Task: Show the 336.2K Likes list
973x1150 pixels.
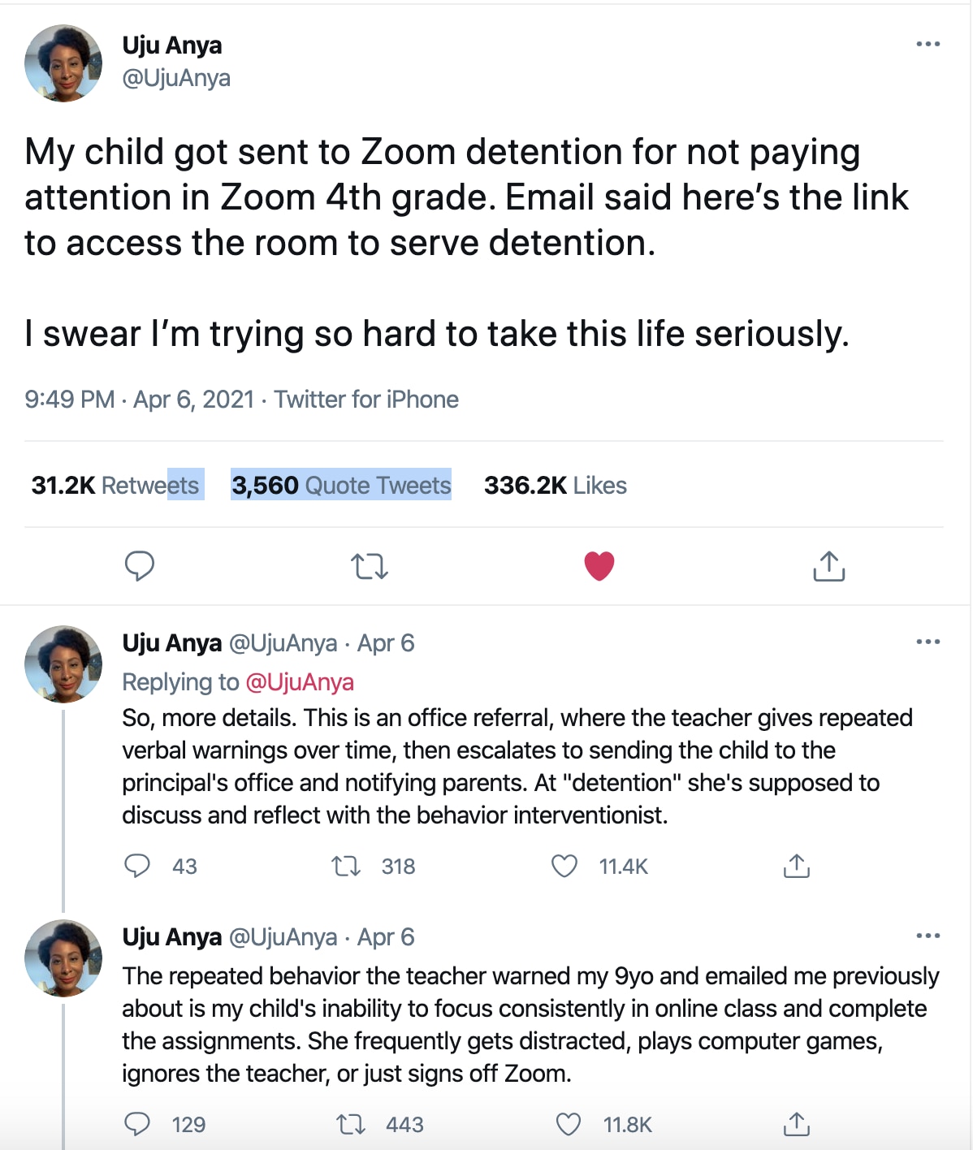Action: pos(556,485)
